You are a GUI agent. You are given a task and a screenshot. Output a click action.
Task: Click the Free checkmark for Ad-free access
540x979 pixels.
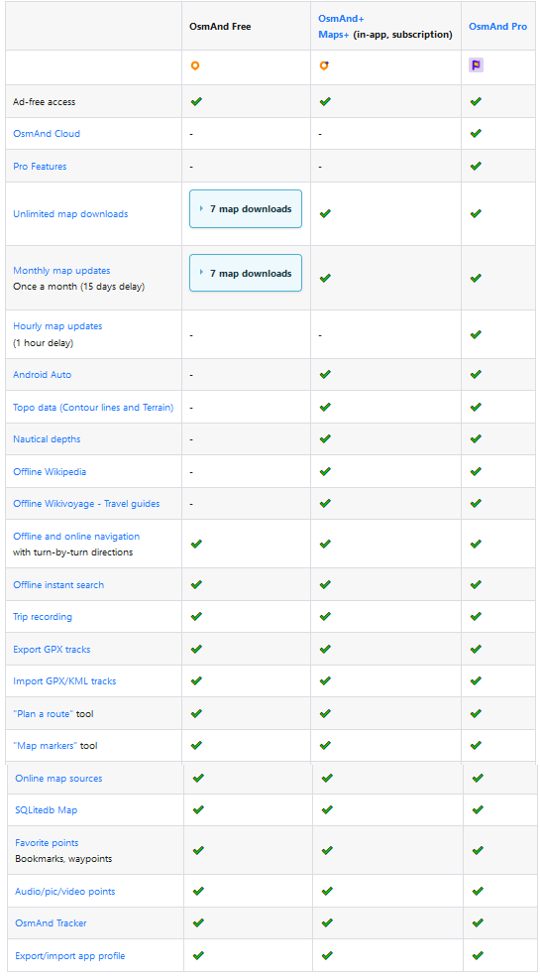[196, 101]
